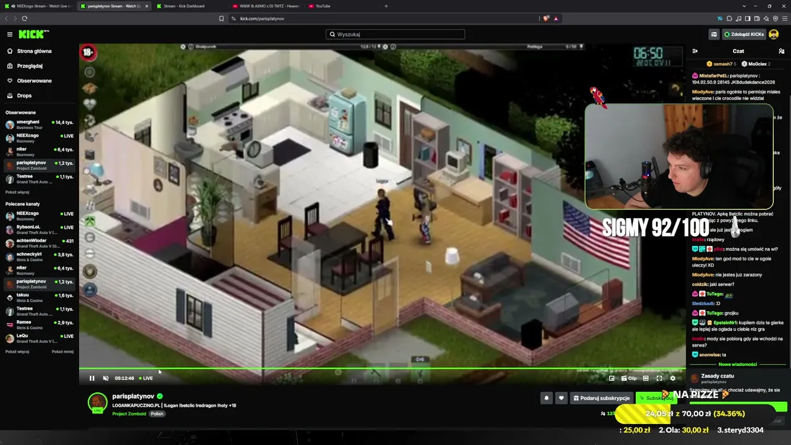Reload the page
Screen dimensions: 791x445
coord(24,19)
